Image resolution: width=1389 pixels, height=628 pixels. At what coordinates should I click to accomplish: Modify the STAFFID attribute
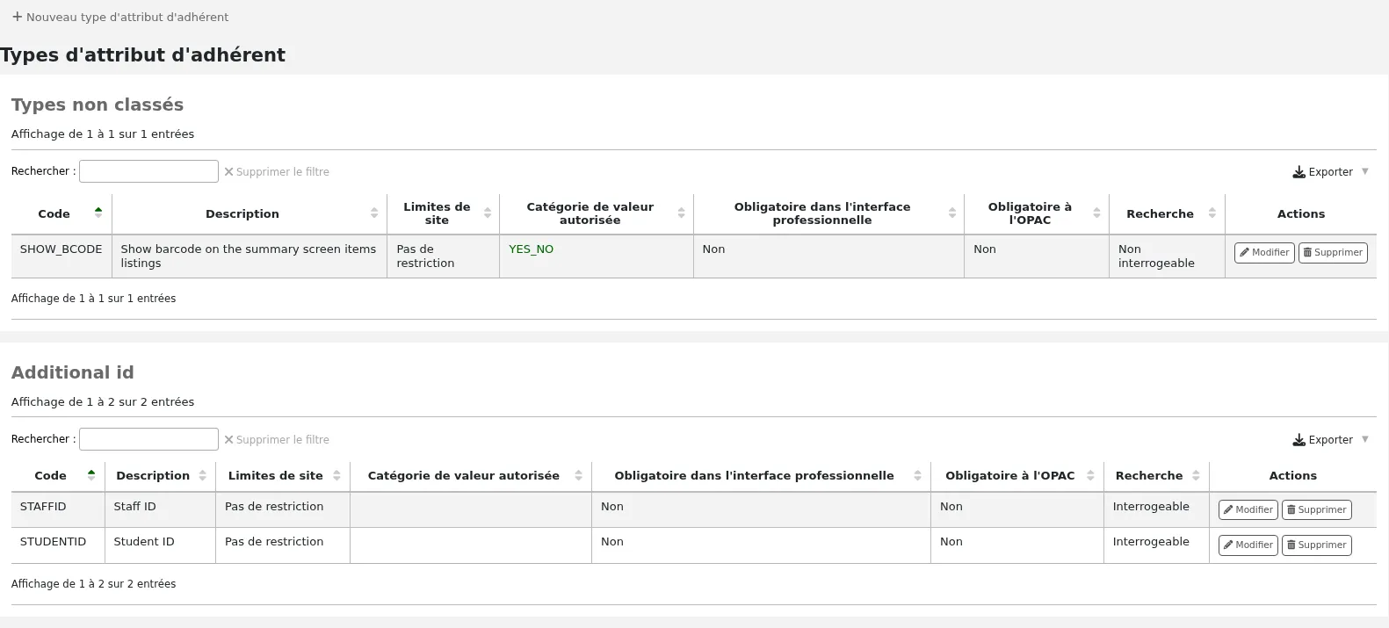coord(1248,510)
